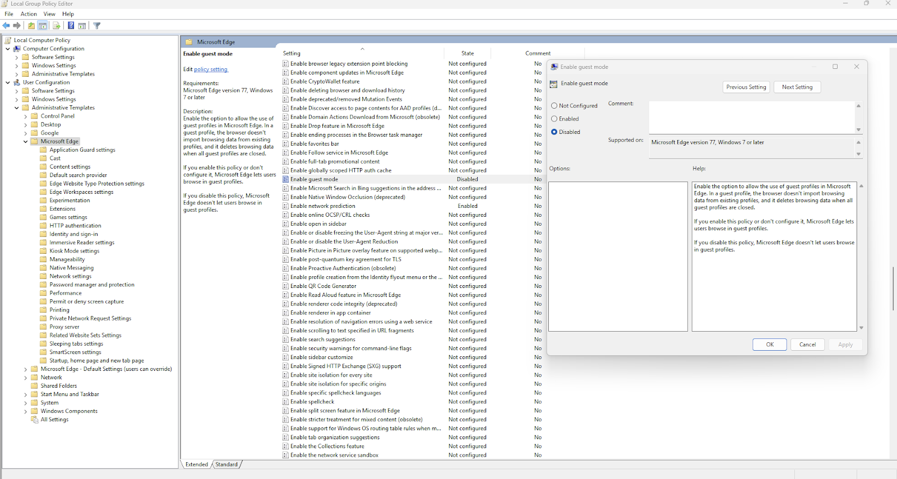Collapse the Computer Configuration node
The height and width of the screenshot is (479, 897).
point(8,49)
